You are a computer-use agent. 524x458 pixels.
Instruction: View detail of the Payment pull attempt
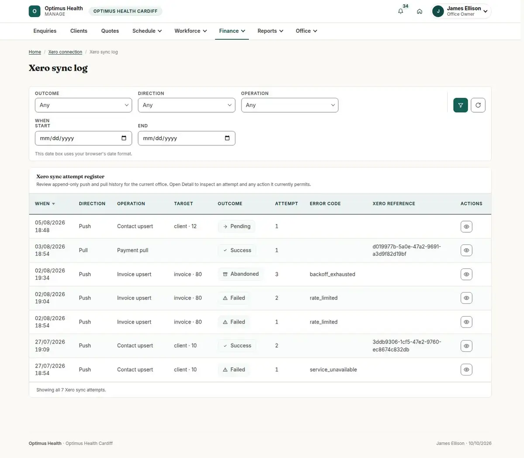point(466,250)
